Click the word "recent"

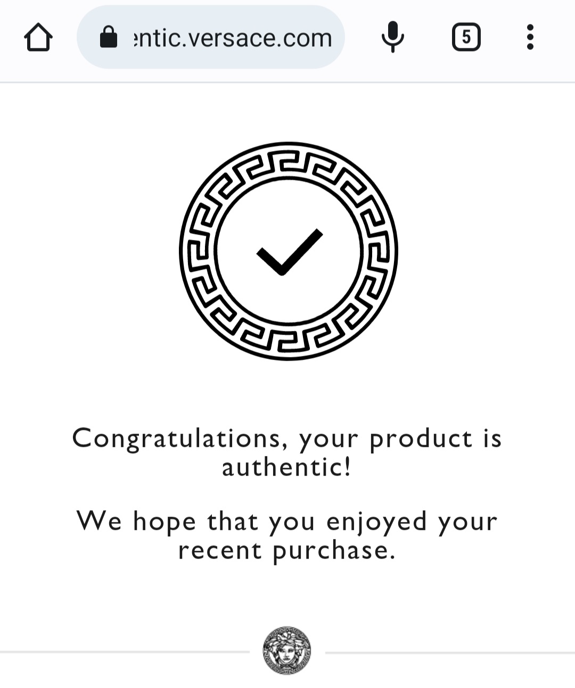[x=220, y=550]
